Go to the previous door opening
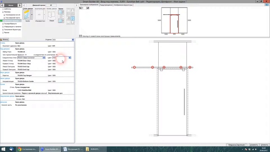270x152 pixels. coord(24,5)
